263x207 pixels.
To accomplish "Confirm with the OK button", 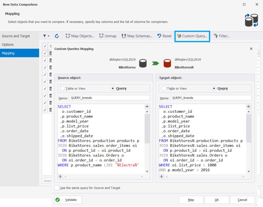I will [x=217, y=200].
